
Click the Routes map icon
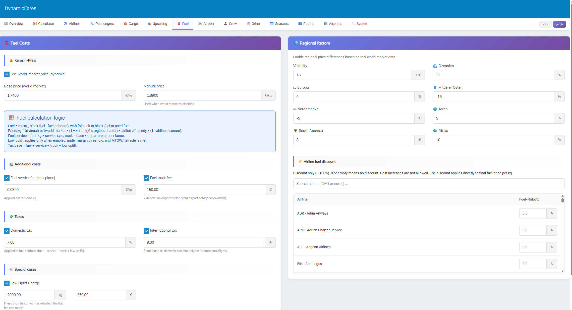300,24
